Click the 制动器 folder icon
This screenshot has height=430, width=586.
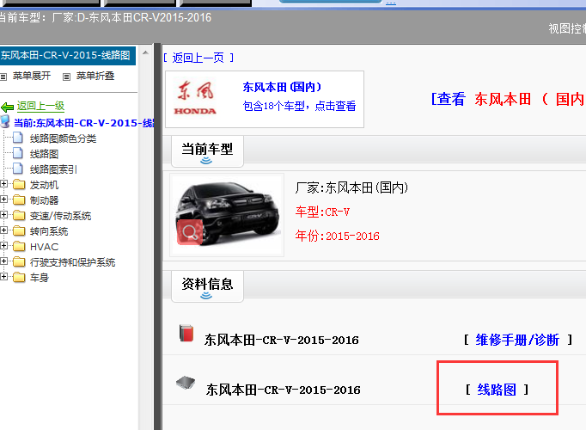pyautogui.click(x=19, y=200)
